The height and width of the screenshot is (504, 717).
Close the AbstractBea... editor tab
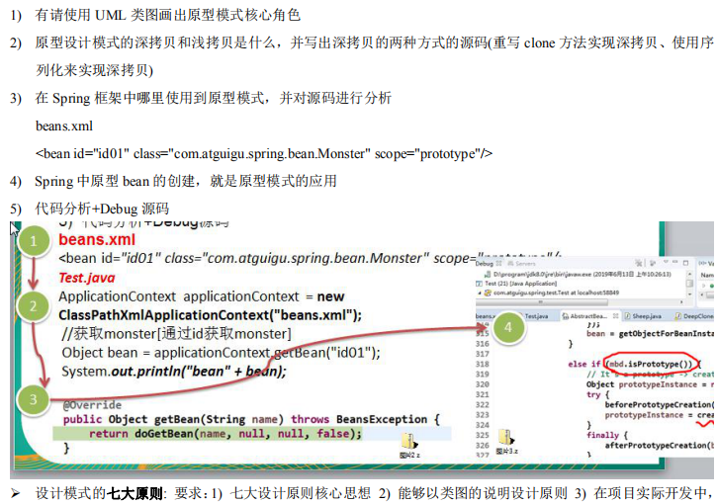click(x=615, y=316)
